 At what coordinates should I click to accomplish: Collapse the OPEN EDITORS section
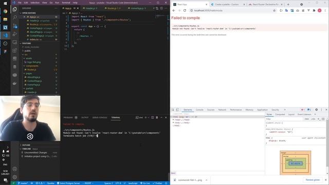pyautogui.click(x=28, y=13)
